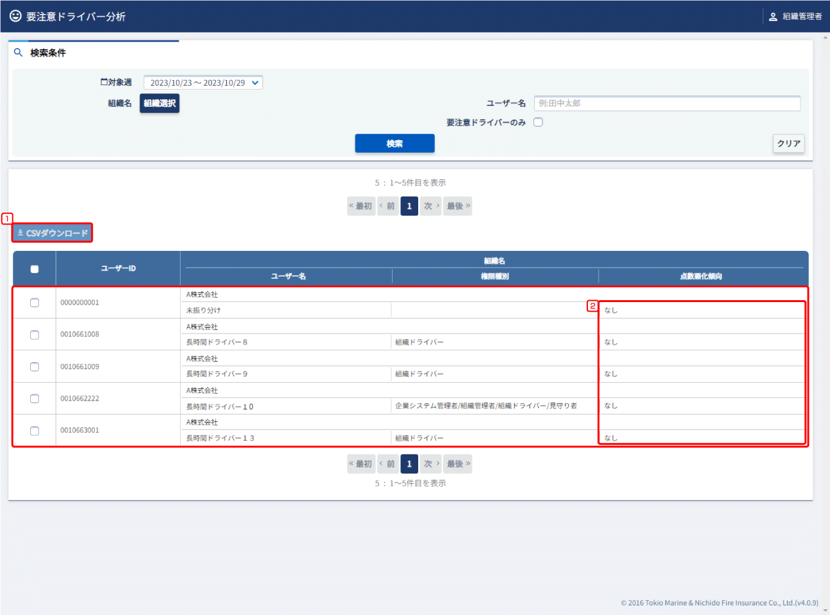The image size is (830, 615).
Task: Check the row for user 0010661008
Action: click(35, 335)
